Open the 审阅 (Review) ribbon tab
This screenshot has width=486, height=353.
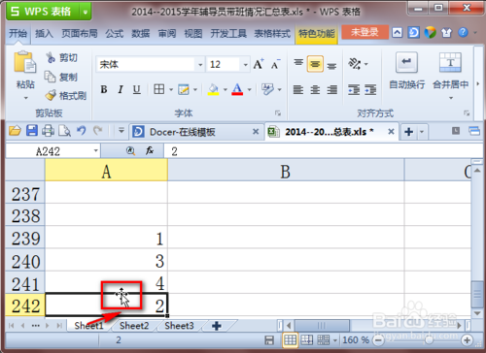(x=167, y=33)
